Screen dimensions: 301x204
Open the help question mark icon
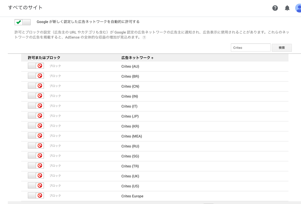point(275,8)
